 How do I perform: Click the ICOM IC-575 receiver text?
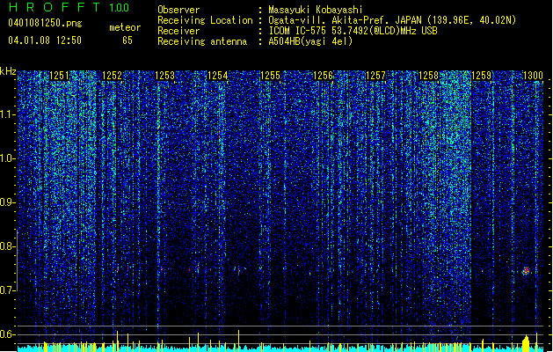353,31
